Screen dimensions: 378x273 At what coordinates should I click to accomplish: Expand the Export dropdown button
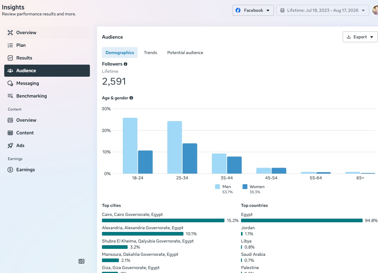tap(360, 37)
